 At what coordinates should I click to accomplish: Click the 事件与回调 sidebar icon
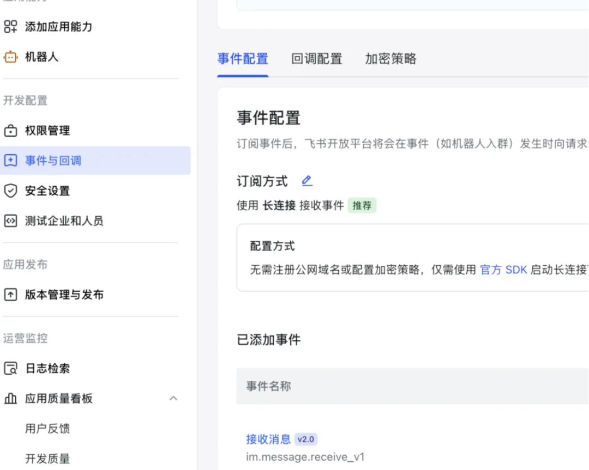coord(11,160)
